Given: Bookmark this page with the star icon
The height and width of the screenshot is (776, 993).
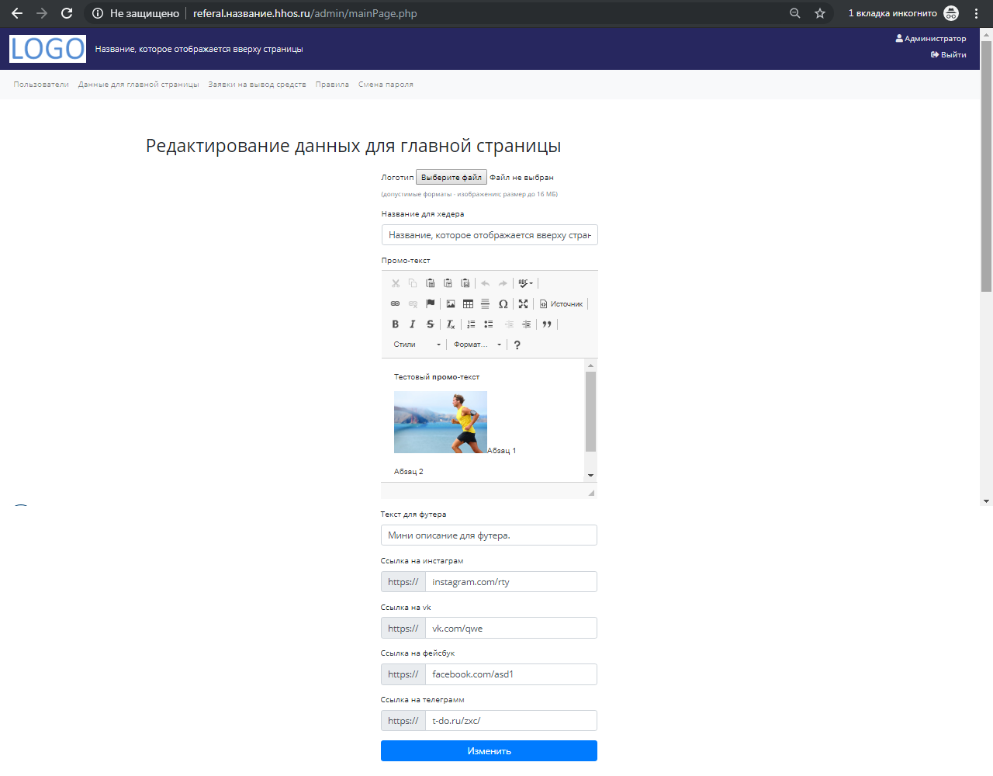Looking at the screenshot, I should click(x=820, y=13).
